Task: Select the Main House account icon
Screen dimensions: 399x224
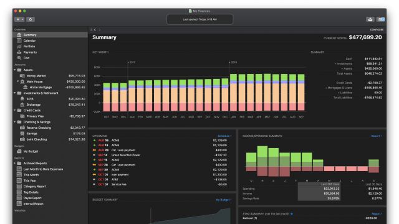Action: coord(22,82)
